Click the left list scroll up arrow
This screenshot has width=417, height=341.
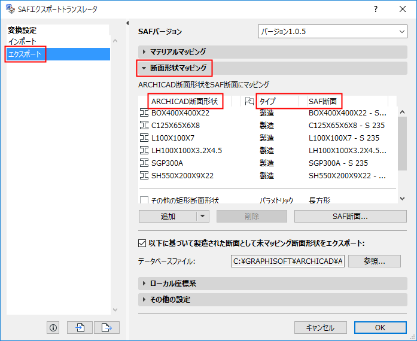(x=115, y=41)
